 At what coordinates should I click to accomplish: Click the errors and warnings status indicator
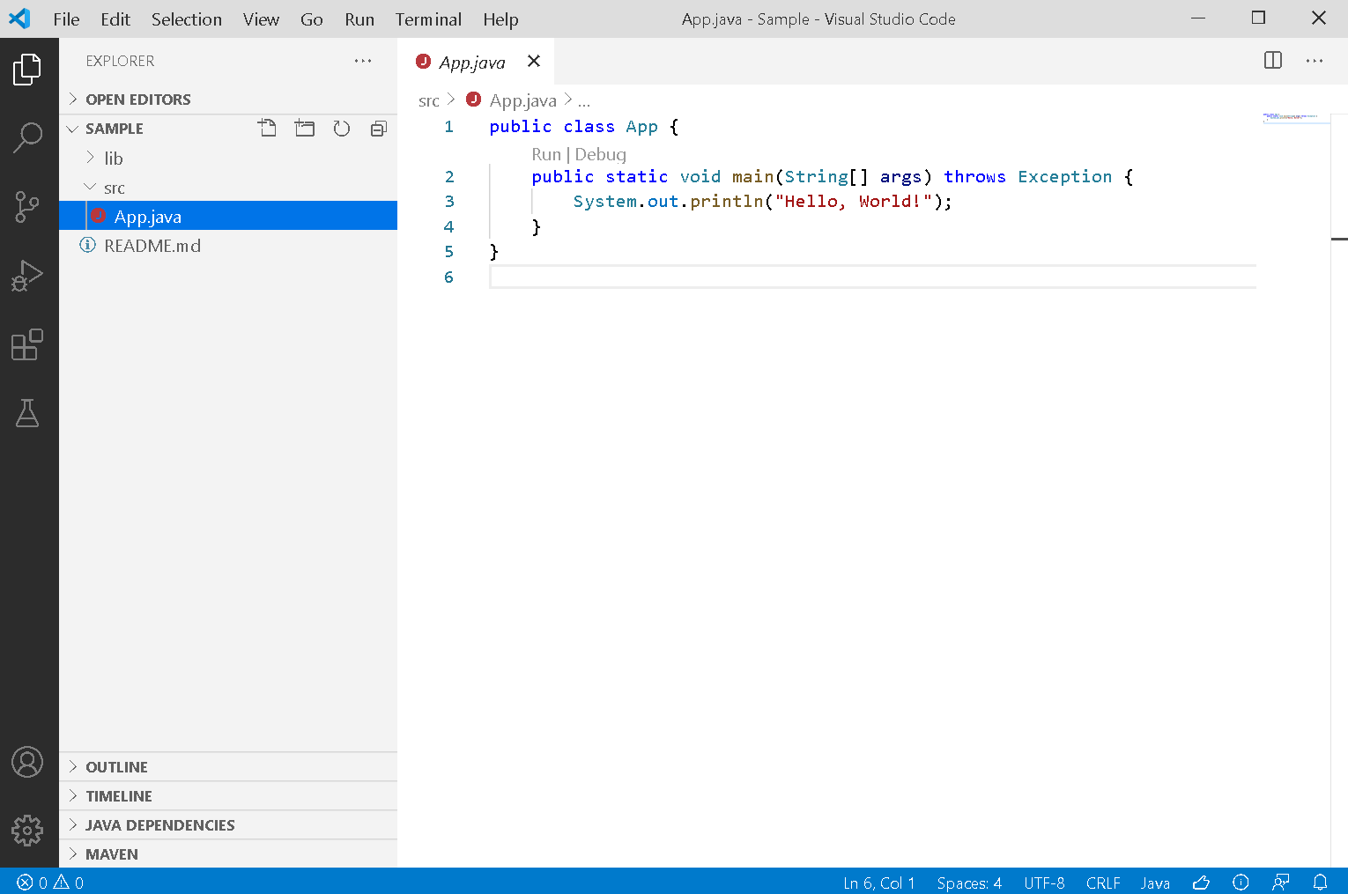[50, 883]
